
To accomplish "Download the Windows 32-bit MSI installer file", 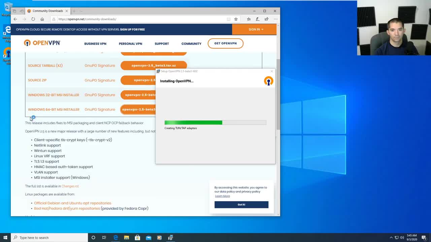I will pyautogui.click(x=138, y=95).
